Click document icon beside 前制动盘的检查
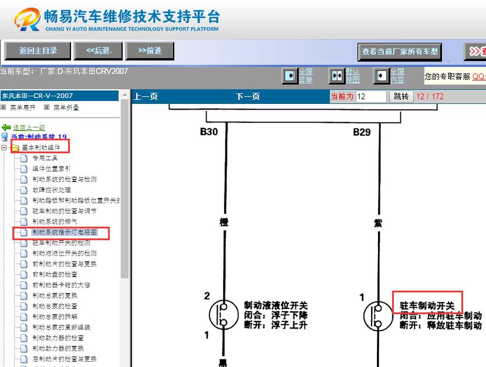Image resolution: width=486 pixels, height=367 pixels. [x=24, y=274]
